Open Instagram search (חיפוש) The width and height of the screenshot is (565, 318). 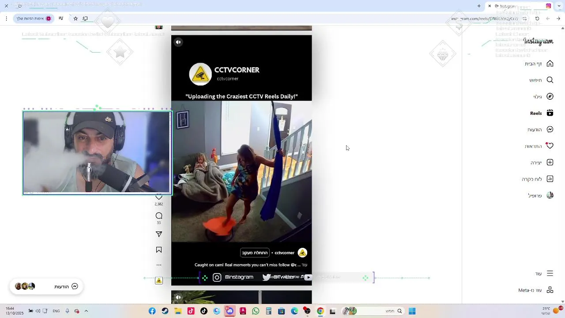tap(541, 80)
